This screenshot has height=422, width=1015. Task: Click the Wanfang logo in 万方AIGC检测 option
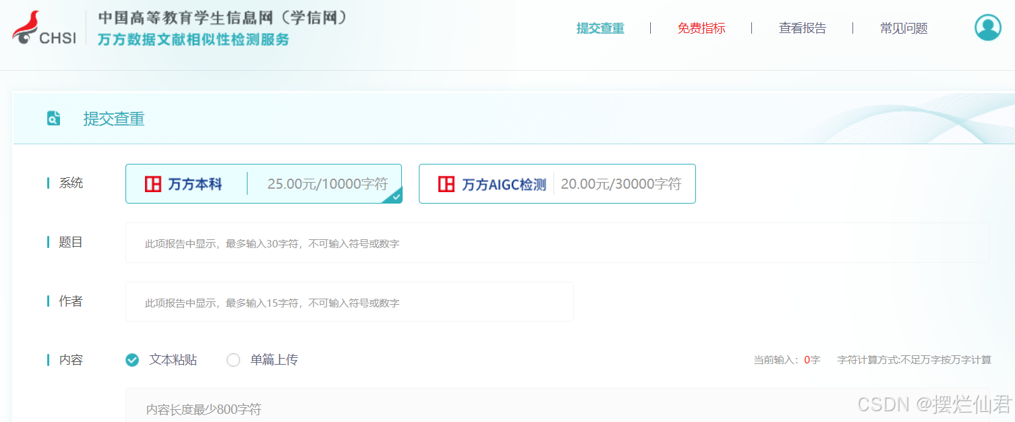[x=446, y=184]
